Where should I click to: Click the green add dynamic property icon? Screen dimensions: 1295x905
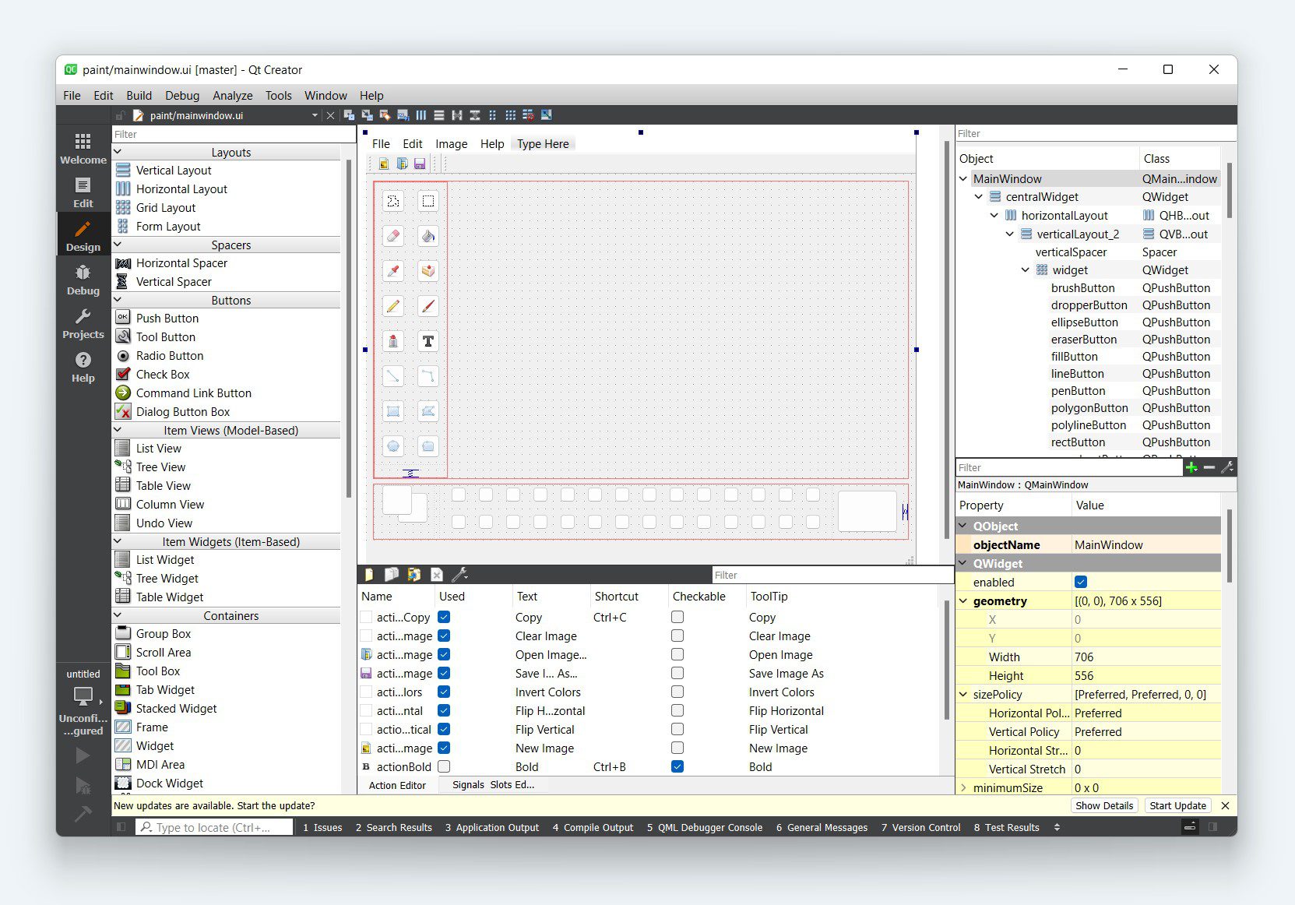[x=1191, y=467]
